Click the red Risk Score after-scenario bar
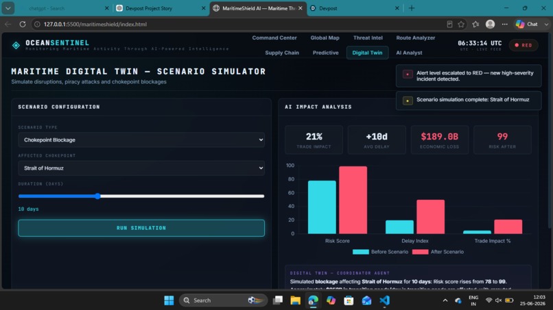553x310 pixels. [x=353, y=200]
